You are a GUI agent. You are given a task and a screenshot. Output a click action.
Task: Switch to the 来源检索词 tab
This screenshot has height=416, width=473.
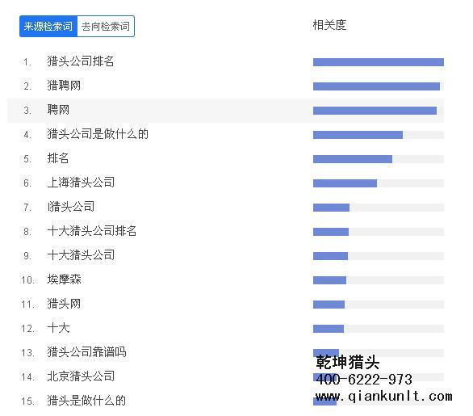click(x=48, y=27)
